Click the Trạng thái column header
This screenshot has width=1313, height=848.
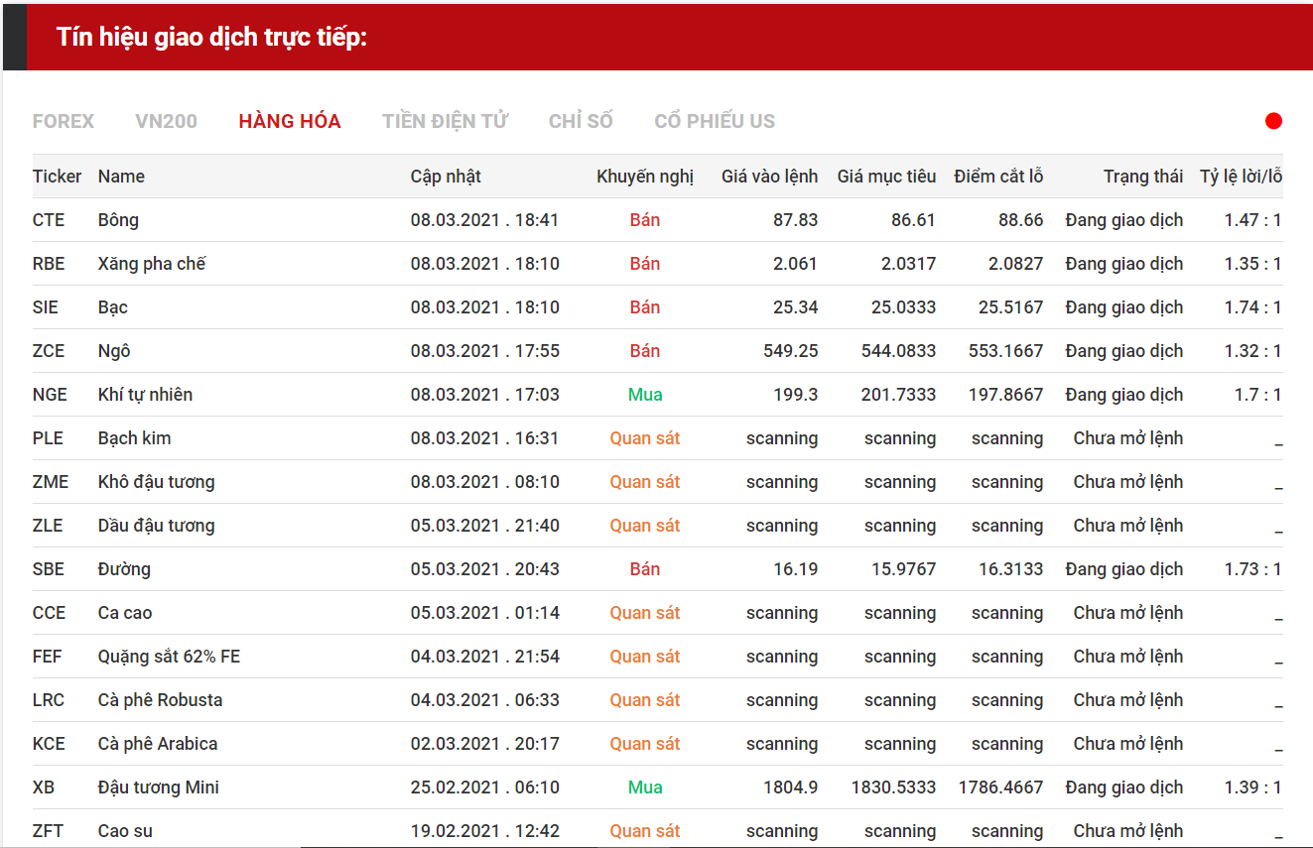[x=1143, y=177]
